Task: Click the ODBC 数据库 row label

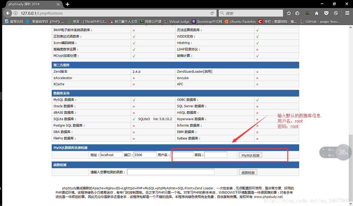Action: pyautogui.click(x=188, y=100)
